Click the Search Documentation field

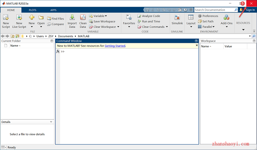tap(214, 10)
